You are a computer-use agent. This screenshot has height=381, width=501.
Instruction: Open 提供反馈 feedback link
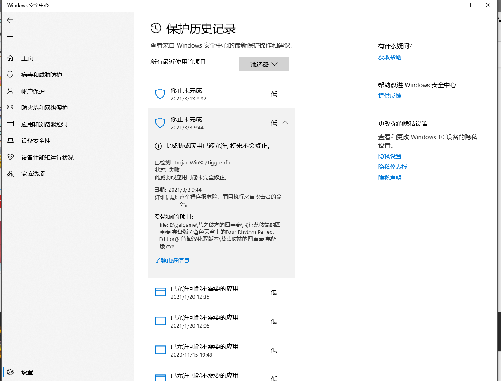pyautogui.click(x=389, y=95)
